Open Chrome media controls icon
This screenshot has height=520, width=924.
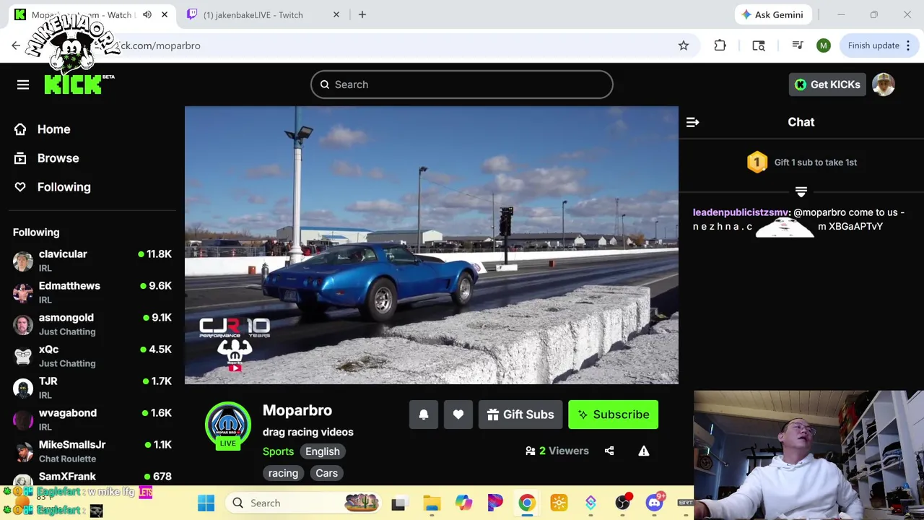click(x=798, y=45)
